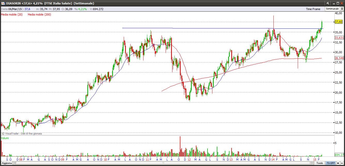The image size is (345, 166).
Task: Click the %:4,21% percent change readout
Action: (80, 9)
